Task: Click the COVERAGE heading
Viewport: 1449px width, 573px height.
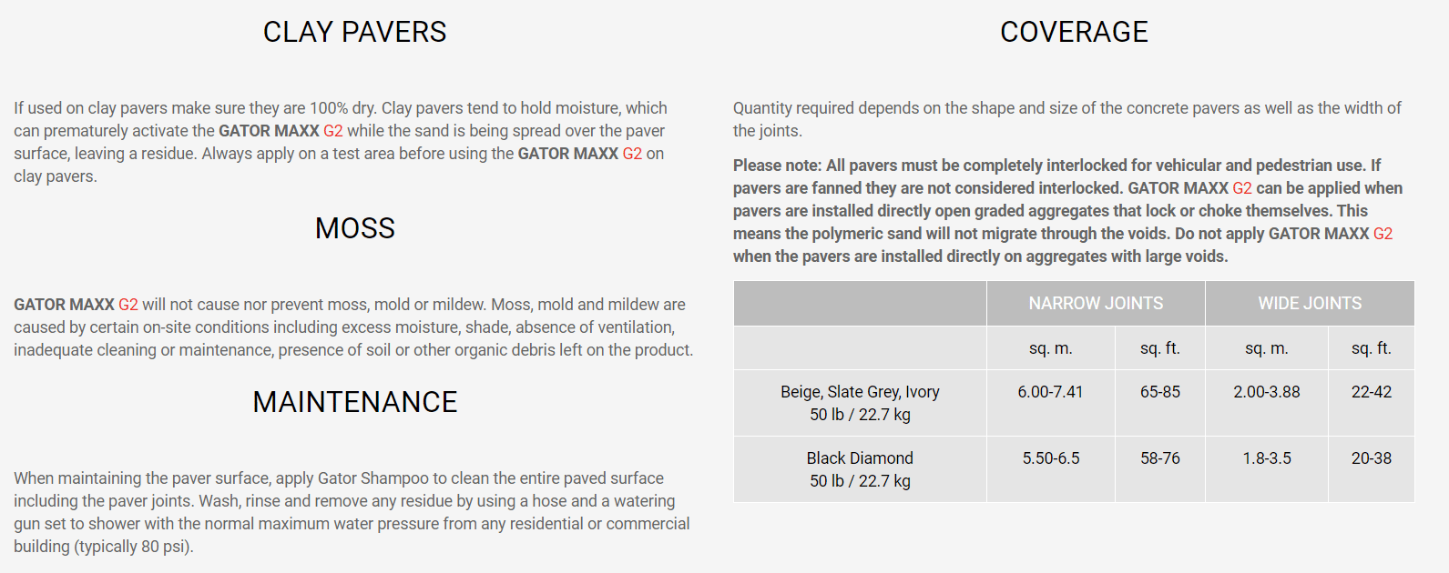Action: [1074, 32]
